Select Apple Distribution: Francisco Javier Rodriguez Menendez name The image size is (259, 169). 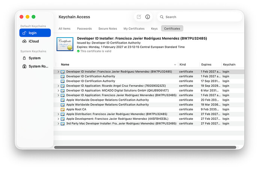click(x=117, y=114)
